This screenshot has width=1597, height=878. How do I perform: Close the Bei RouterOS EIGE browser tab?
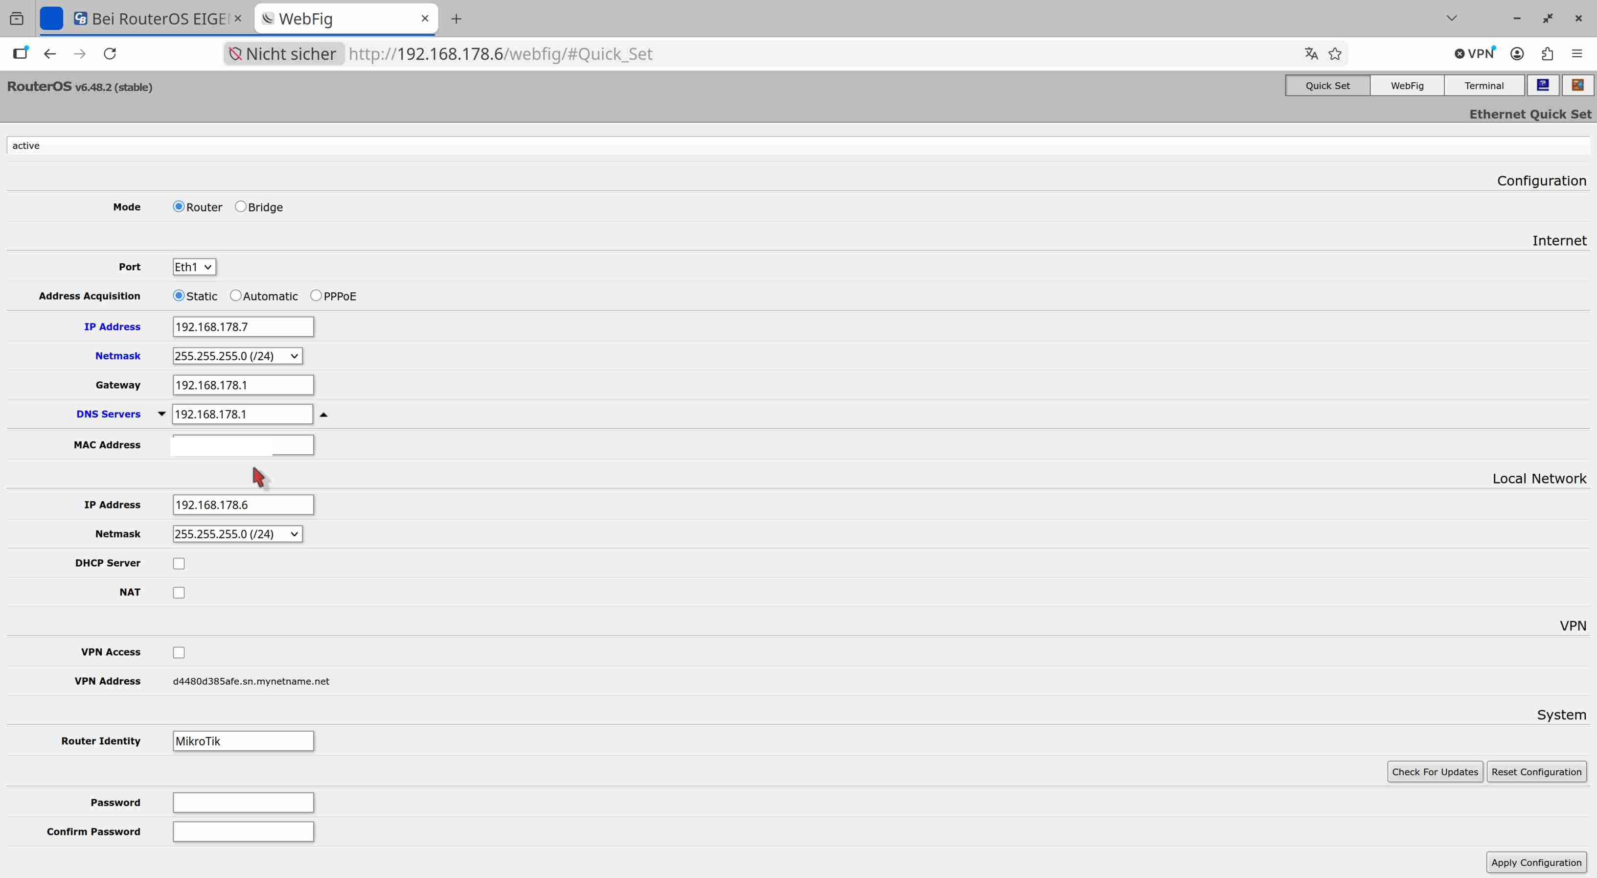pyautogui.click(x=237, y=19)
